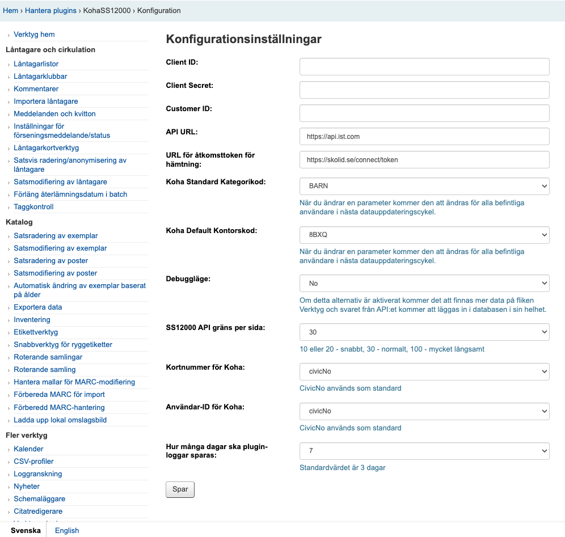The image size is (565, 537).
Task: Open Citatredigerare link
Action: [x=38, y=511]
